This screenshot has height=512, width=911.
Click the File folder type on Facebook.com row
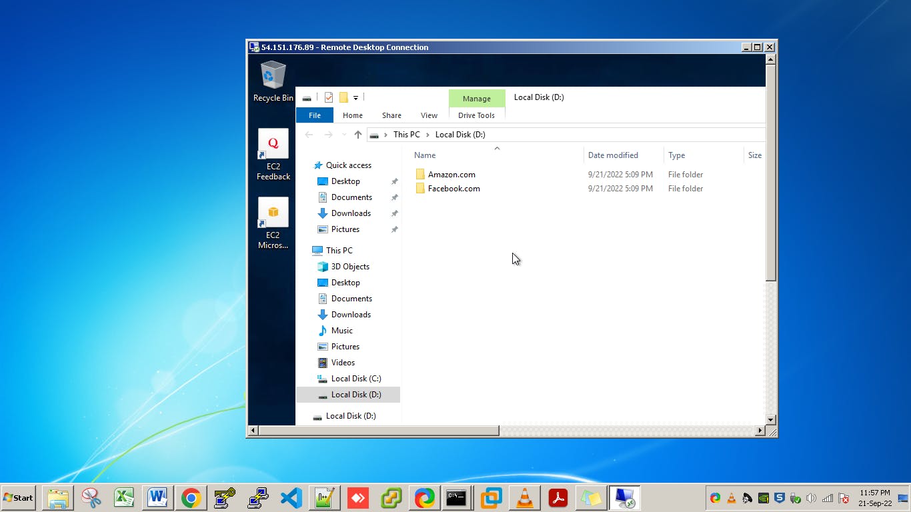pos(686,189)
